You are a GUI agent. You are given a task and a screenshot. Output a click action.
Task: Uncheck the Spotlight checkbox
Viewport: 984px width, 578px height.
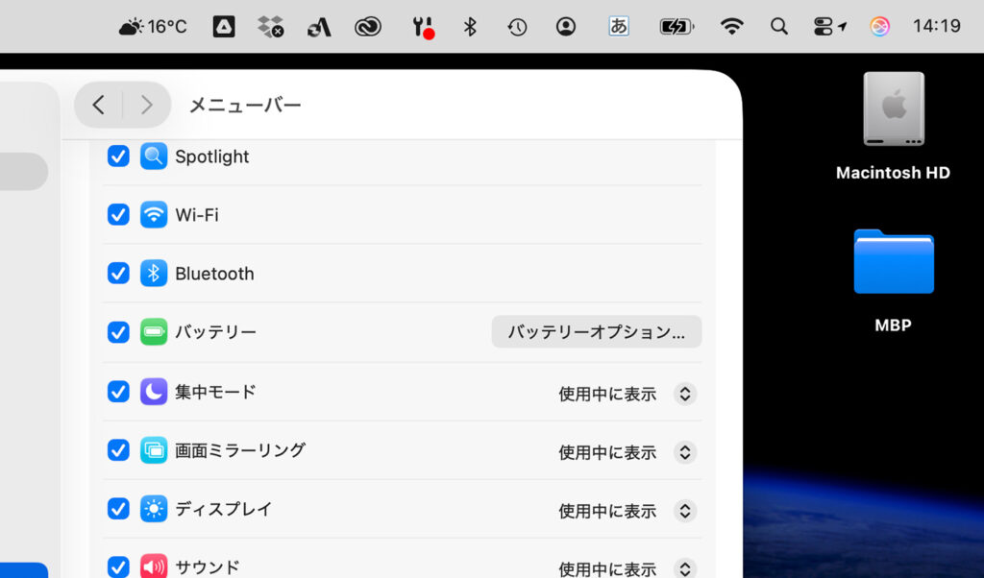(118, 157)
